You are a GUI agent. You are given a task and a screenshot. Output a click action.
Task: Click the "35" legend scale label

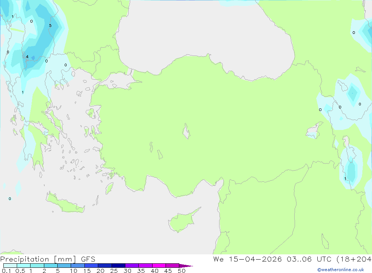pyautogui.click(x=141, y=271)
